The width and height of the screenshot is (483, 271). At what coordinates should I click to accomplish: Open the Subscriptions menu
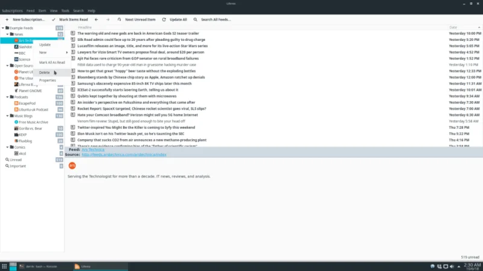coord(12,11)
